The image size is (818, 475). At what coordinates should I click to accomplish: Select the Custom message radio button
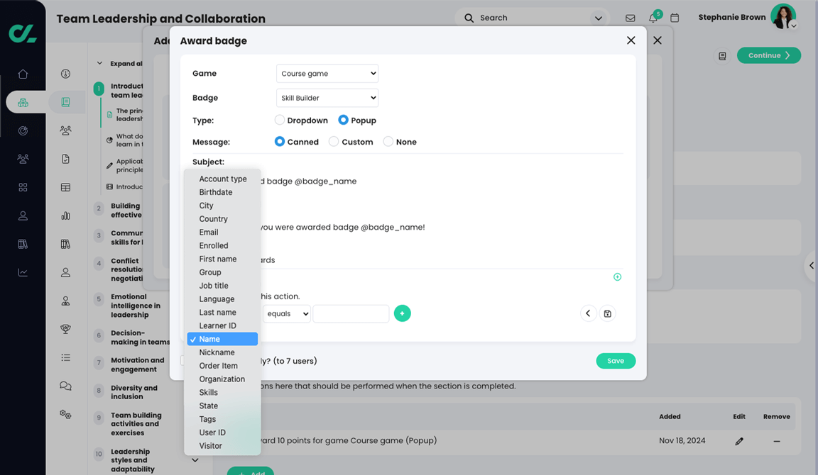(x=333, y=141)
